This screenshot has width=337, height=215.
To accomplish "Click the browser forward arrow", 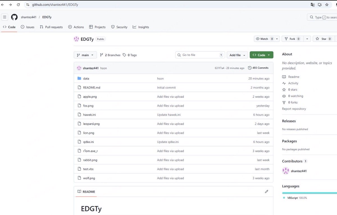I will (10, 5).
